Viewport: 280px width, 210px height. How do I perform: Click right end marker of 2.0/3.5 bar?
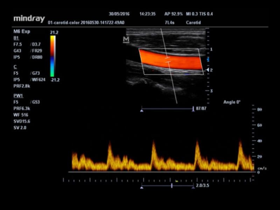[193, 187]
